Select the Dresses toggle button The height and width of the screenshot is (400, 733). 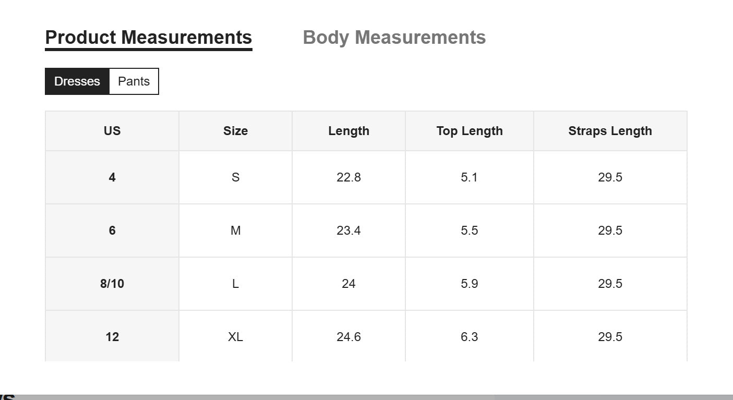[77, 81]
